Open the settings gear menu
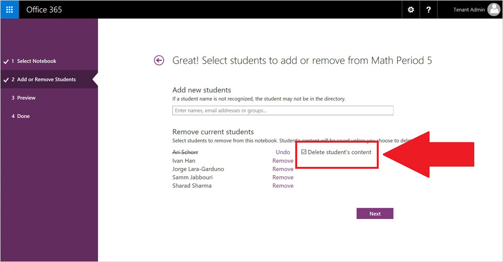The image size is (503, 262). 411,9
